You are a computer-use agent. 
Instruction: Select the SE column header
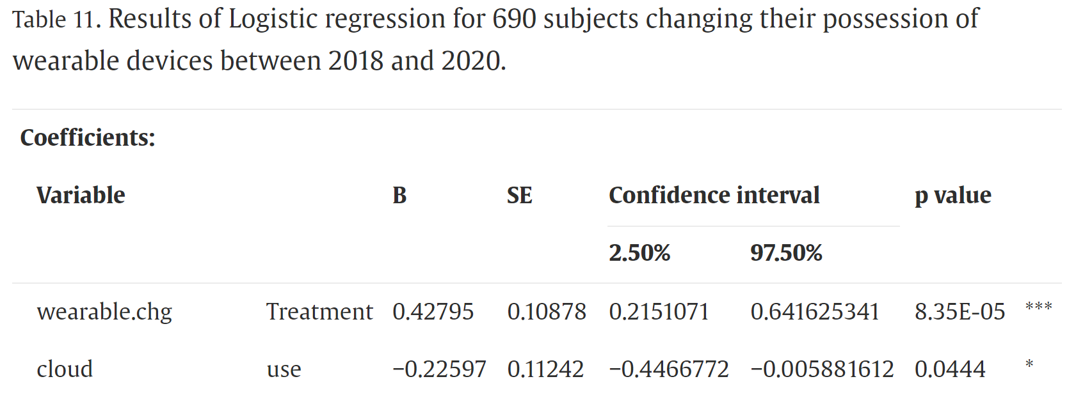519,195
